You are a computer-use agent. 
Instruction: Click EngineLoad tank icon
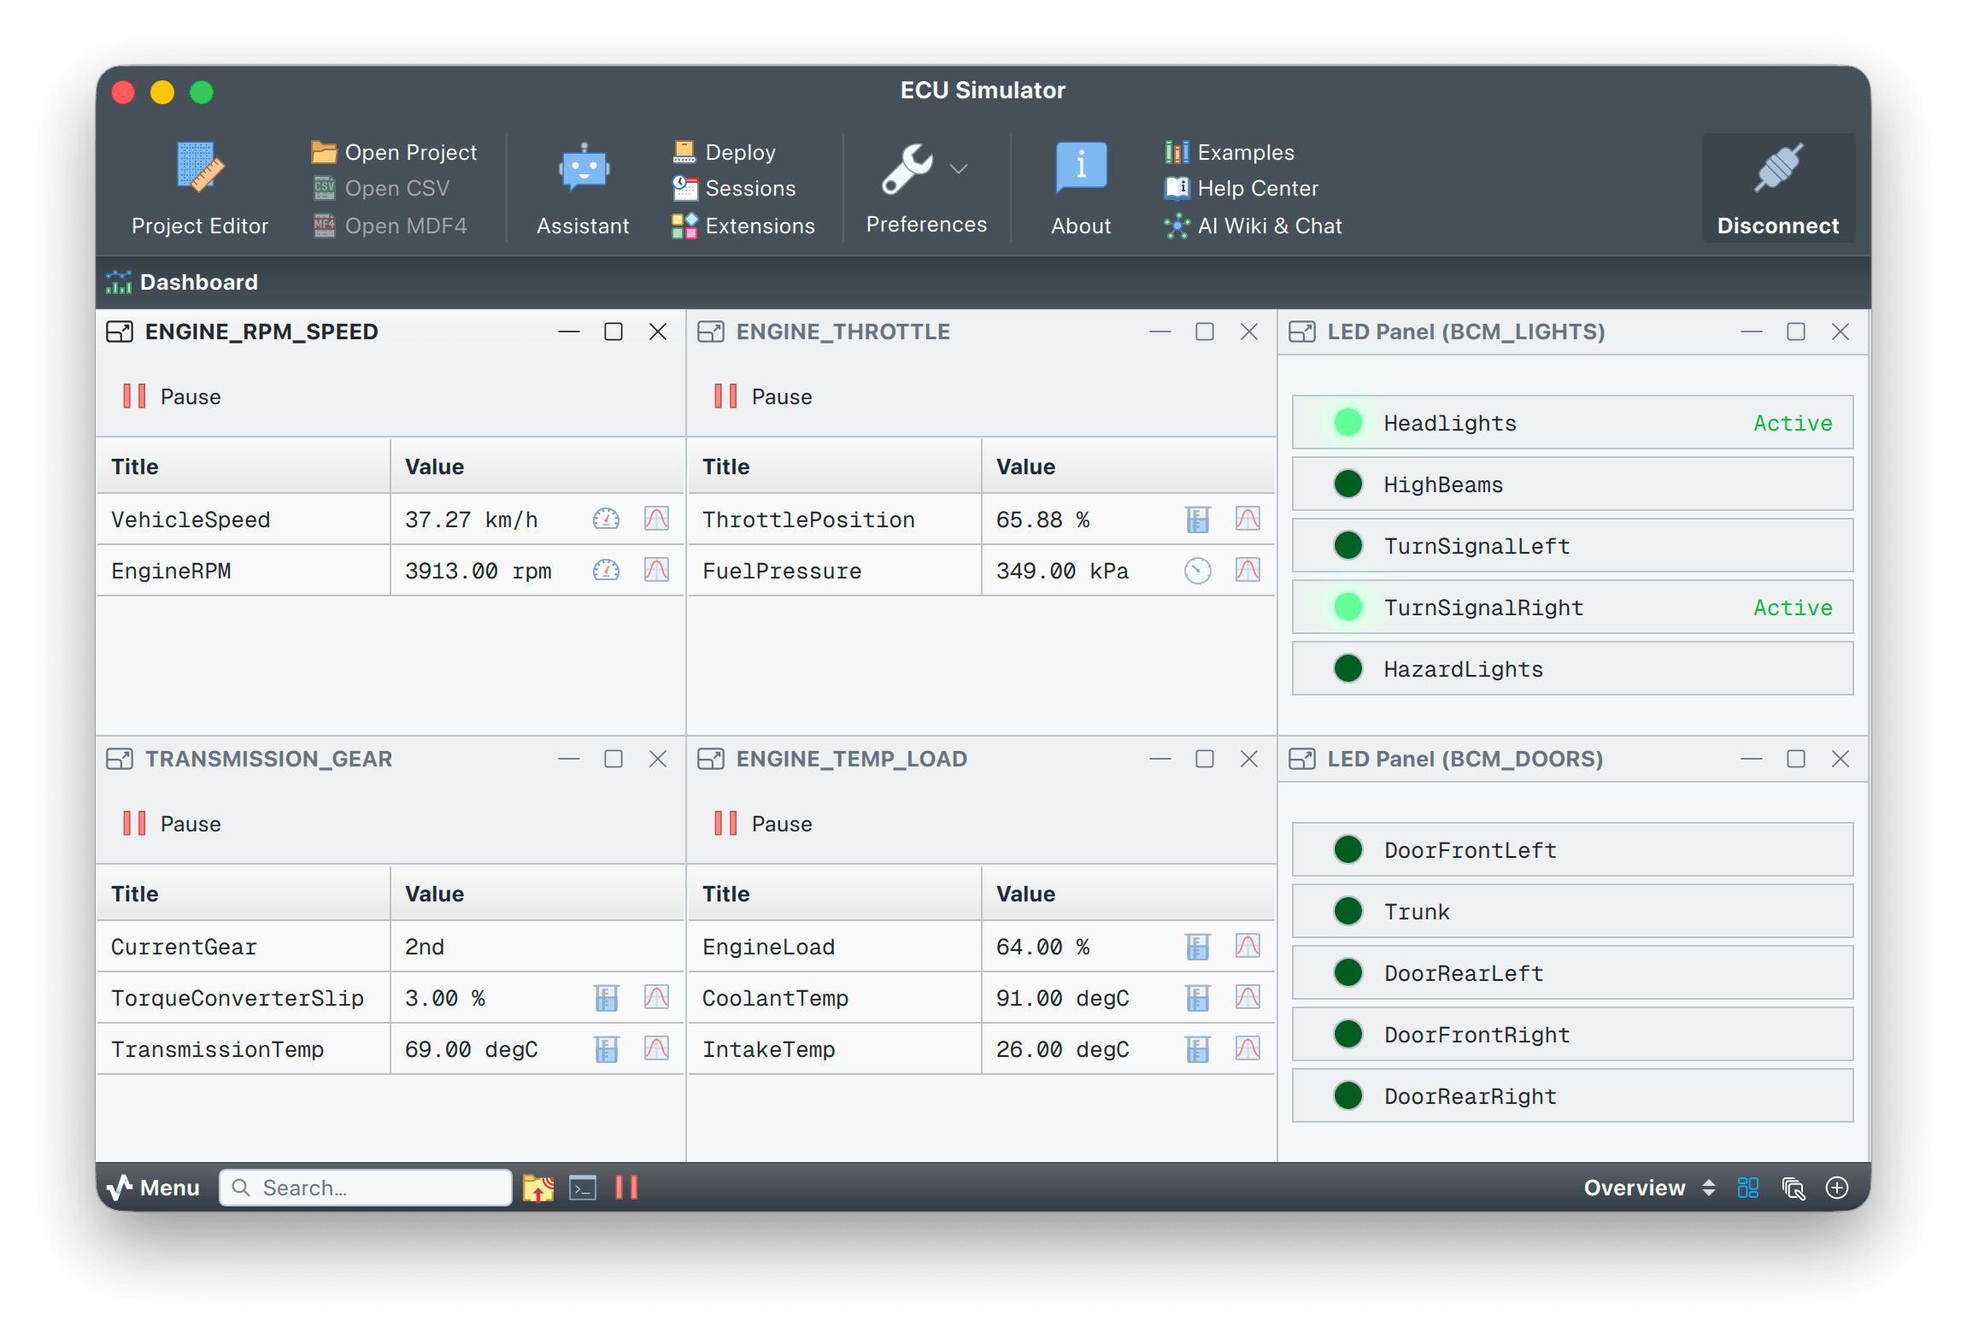(1198, 946)
